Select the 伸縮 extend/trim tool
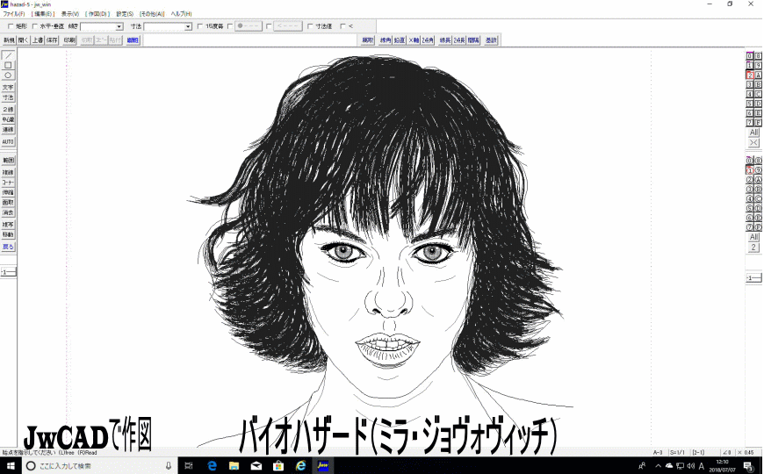764x474 pixels. (x=8, y=192)
